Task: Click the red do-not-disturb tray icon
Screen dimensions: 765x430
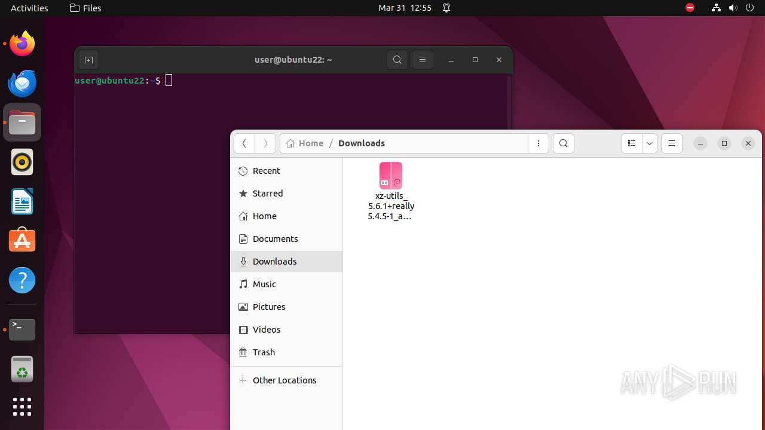Action: [690, 8]
